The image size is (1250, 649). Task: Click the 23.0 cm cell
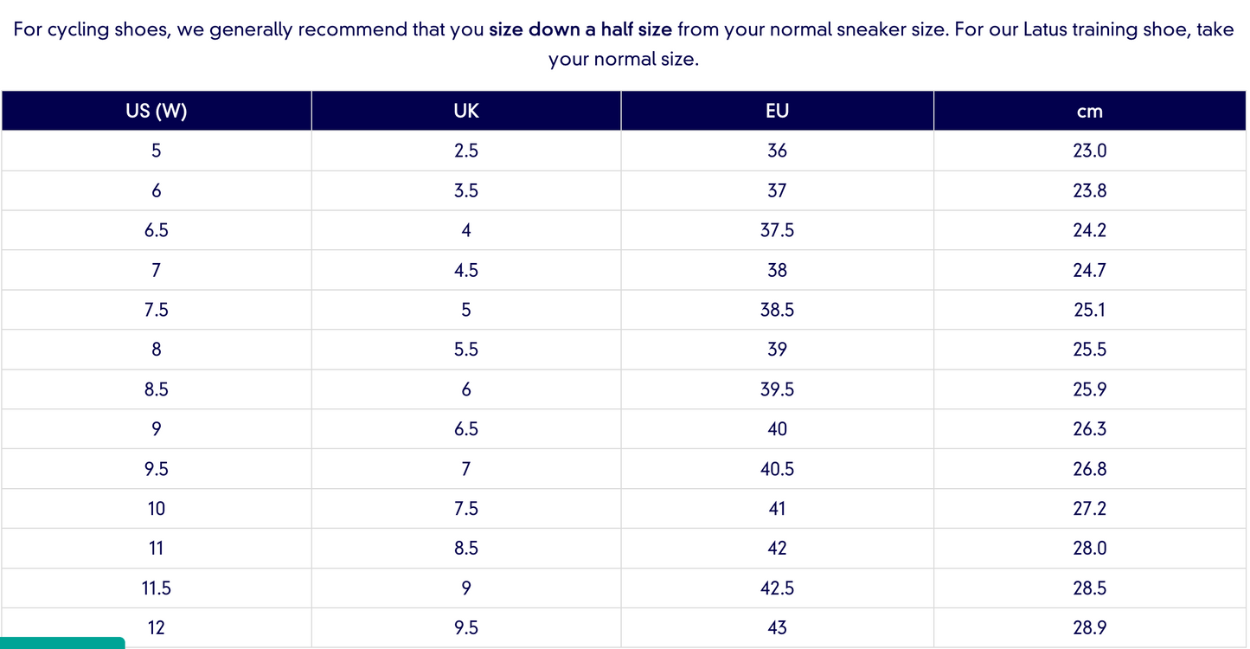pyautogui.click(x=1090, y=151)
